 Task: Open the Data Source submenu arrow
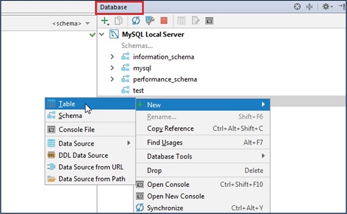click(x=129, y=143)
